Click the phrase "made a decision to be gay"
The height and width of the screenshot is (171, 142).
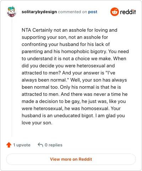tap(51, 102)
